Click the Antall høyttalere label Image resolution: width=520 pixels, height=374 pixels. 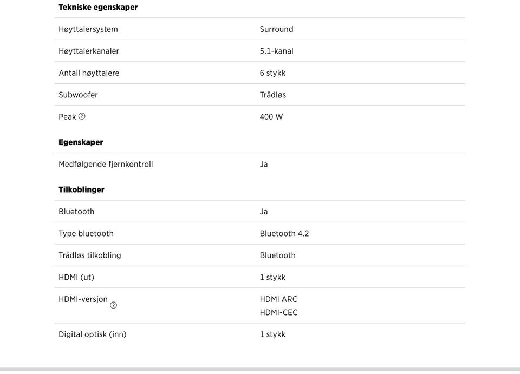coord(89,73)
